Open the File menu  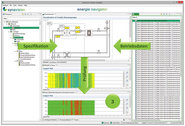(x=11, y=6)
